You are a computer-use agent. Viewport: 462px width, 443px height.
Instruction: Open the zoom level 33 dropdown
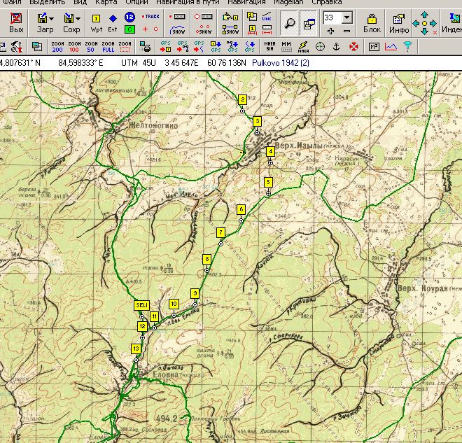347,17
